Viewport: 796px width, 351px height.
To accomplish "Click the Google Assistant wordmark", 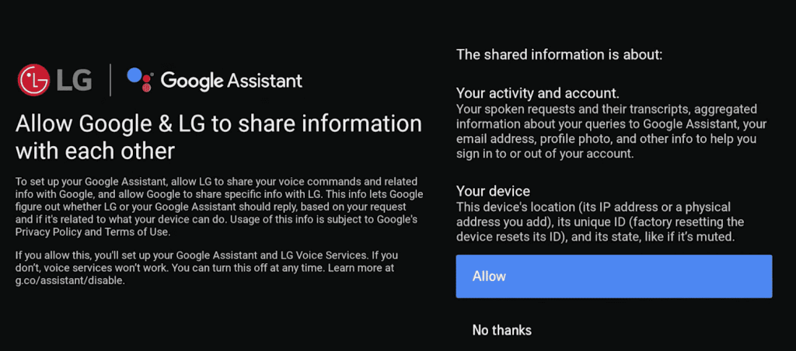I will pyautogui.click(x=232, y=81).
